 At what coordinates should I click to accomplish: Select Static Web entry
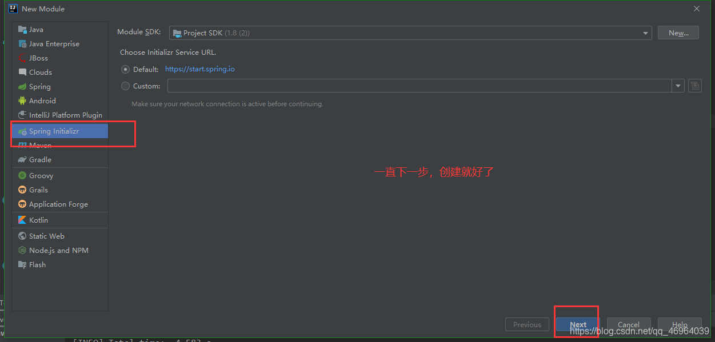click(60, 236)
